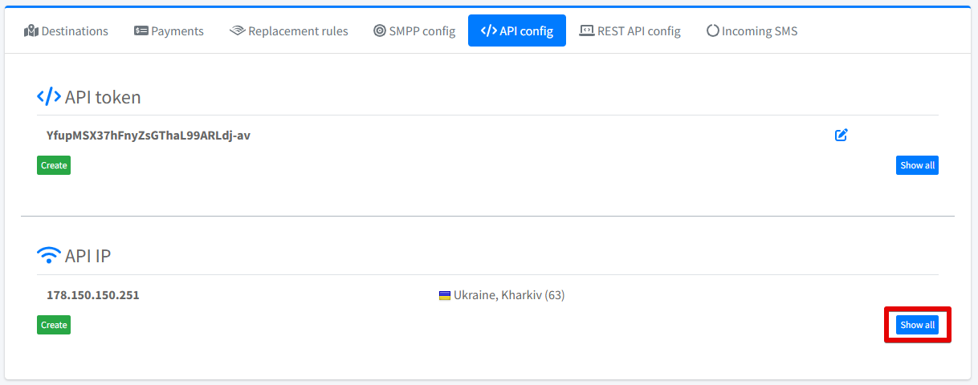Click the API token section heading text
The width and height of the screenshot is (978, 385).
click(x=103, y=97)
